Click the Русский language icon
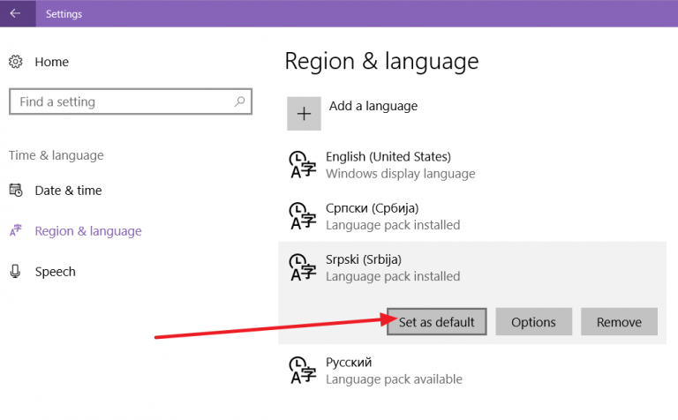Image resolution: width=678 pixels, height=420 pixels. pos(302,371)
